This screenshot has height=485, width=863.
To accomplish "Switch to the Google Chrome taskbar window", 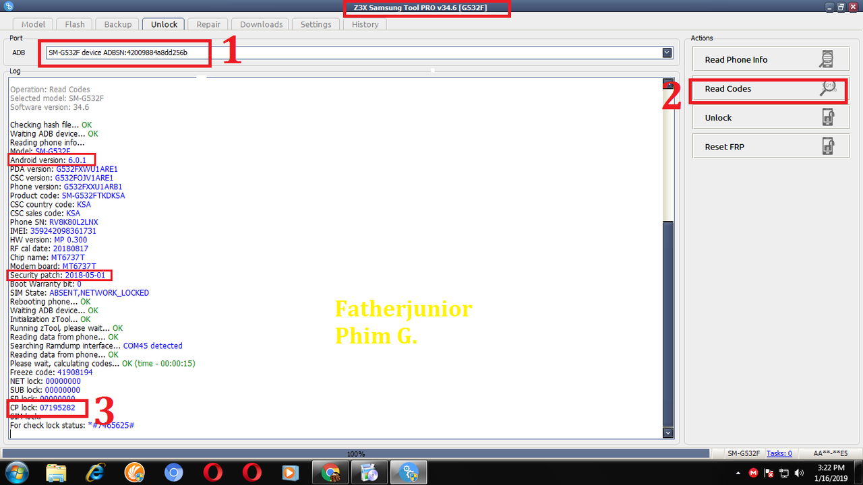I will (330, 472).
